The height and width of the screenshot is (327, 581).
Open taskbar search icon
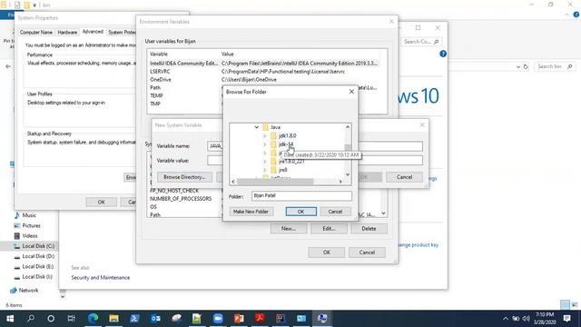[x=31, y=319]
